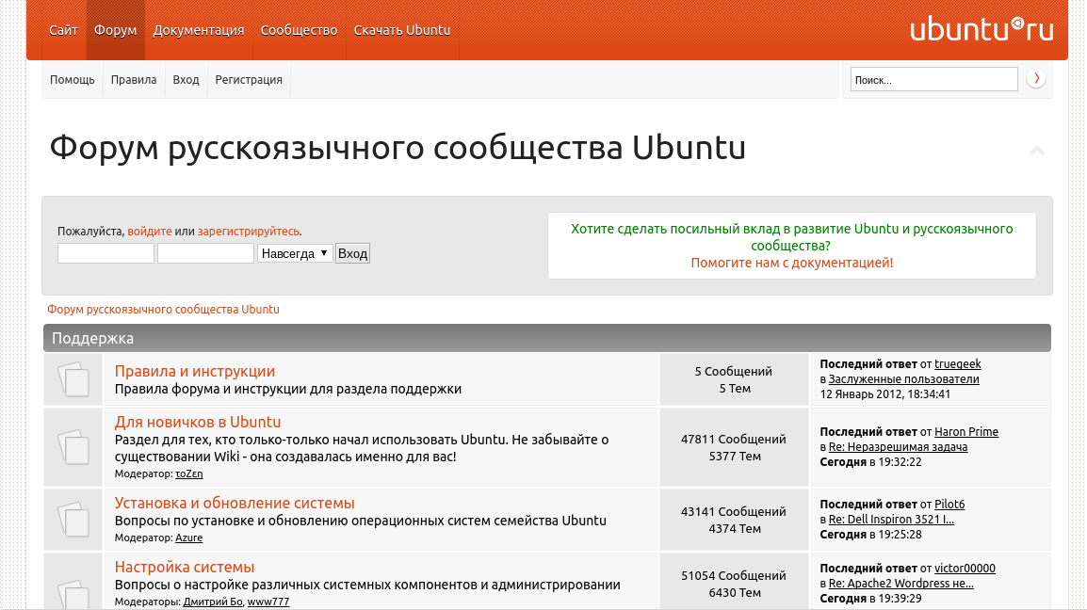Open the Форум tab in the top navigation
Screen dimensions: 1087x610
click(115, 30)
